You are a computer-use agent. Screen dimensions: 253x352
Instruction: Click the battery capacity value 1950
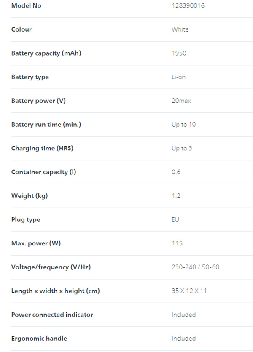coord(179,53)
